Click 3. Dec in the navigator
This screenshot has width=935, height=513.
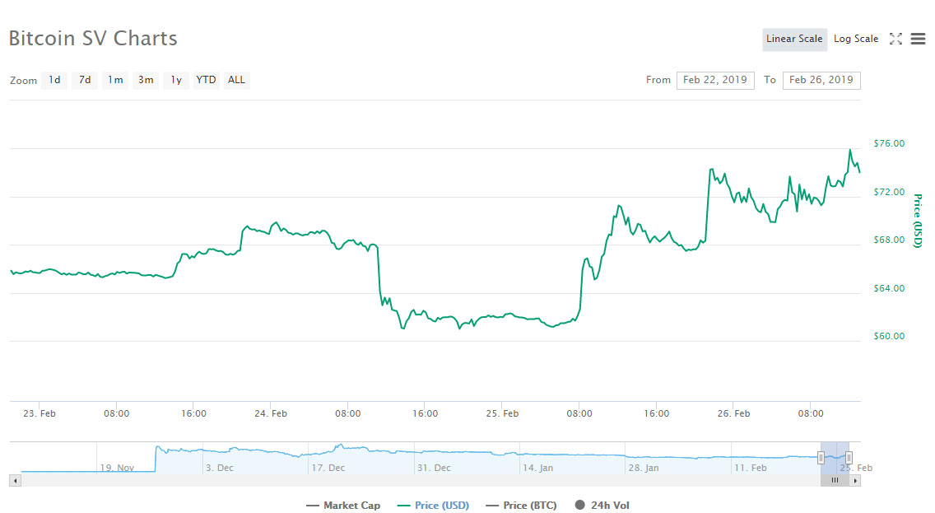coord(220,468)
